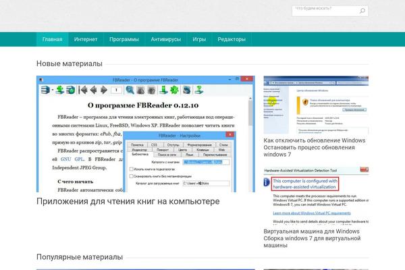Switch to the Отступы tab in FBReader settings
Image resolution: width=405 pixels, height=270 pixels.
[173, 145]
